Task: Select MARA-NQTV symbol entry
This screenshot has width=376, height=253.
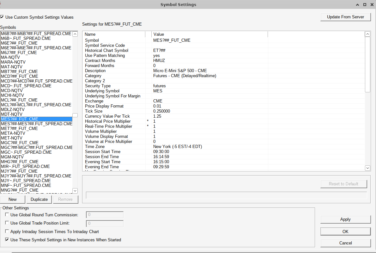Action: (13, 62)
